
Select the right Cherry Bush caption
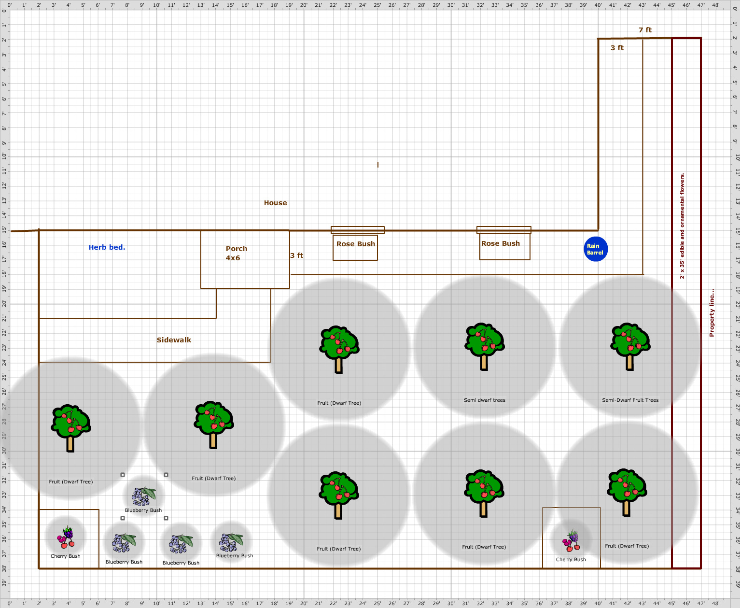tap(571, 560)
